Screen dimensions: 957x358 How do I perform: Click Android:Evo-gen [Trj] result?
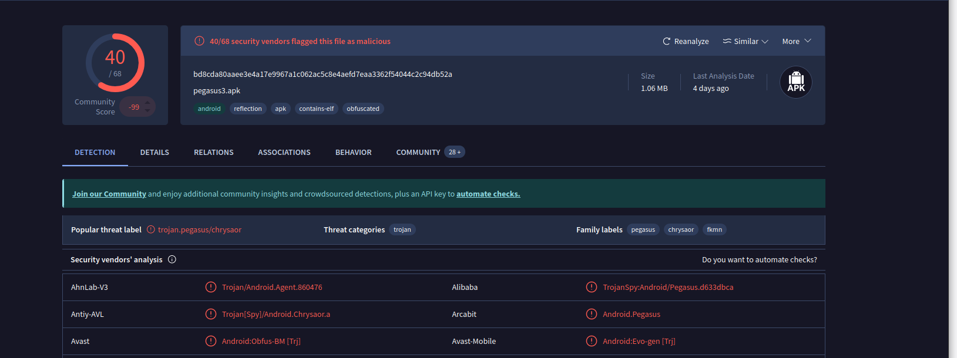(639, 341)
